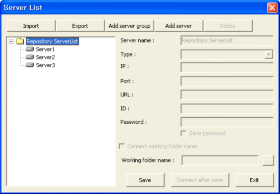
Task: Click the Exit button
Action: (255, 180)
